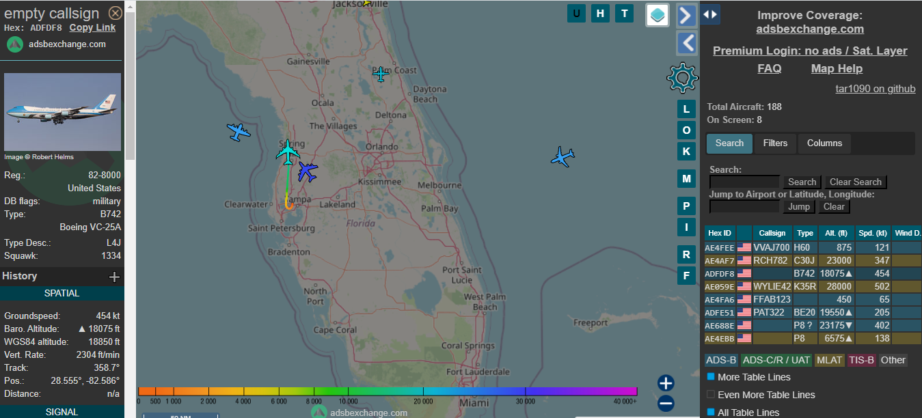Expand the History section plus icon
Viewport: 922px width, 418px height.
coord(114,277)
